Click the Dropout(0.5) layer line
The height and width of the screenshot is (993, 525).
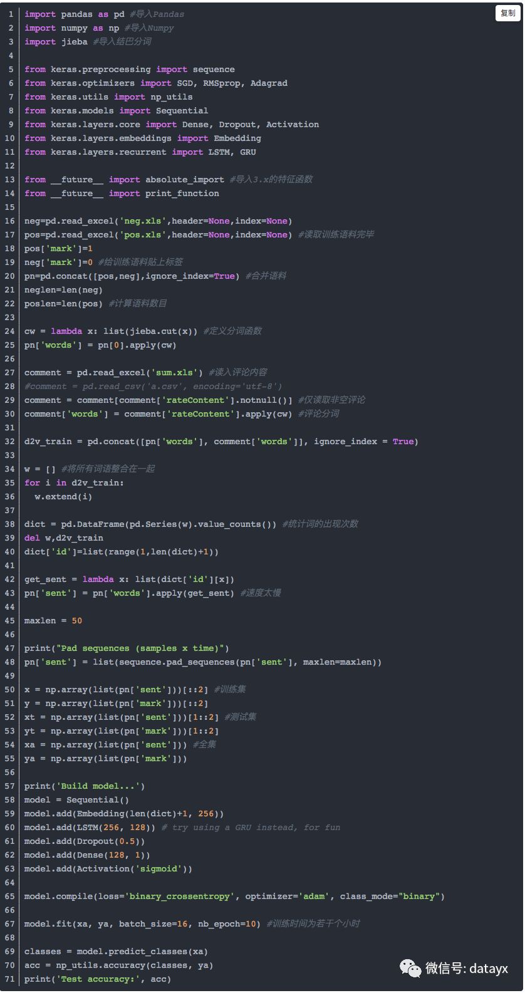click(x=85, y=841)
